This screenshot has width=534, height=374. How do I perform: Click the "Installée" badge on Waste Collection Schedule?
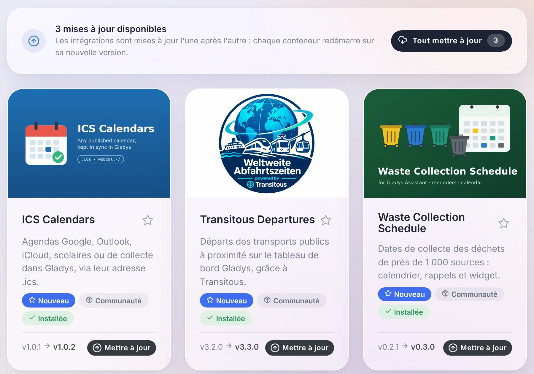(x=404, y=312)
